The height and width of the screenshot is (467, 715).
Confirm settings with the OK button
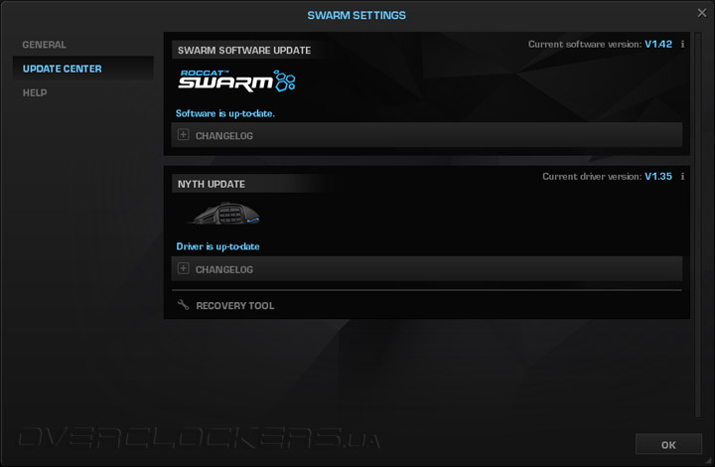[x=668, y=445]
